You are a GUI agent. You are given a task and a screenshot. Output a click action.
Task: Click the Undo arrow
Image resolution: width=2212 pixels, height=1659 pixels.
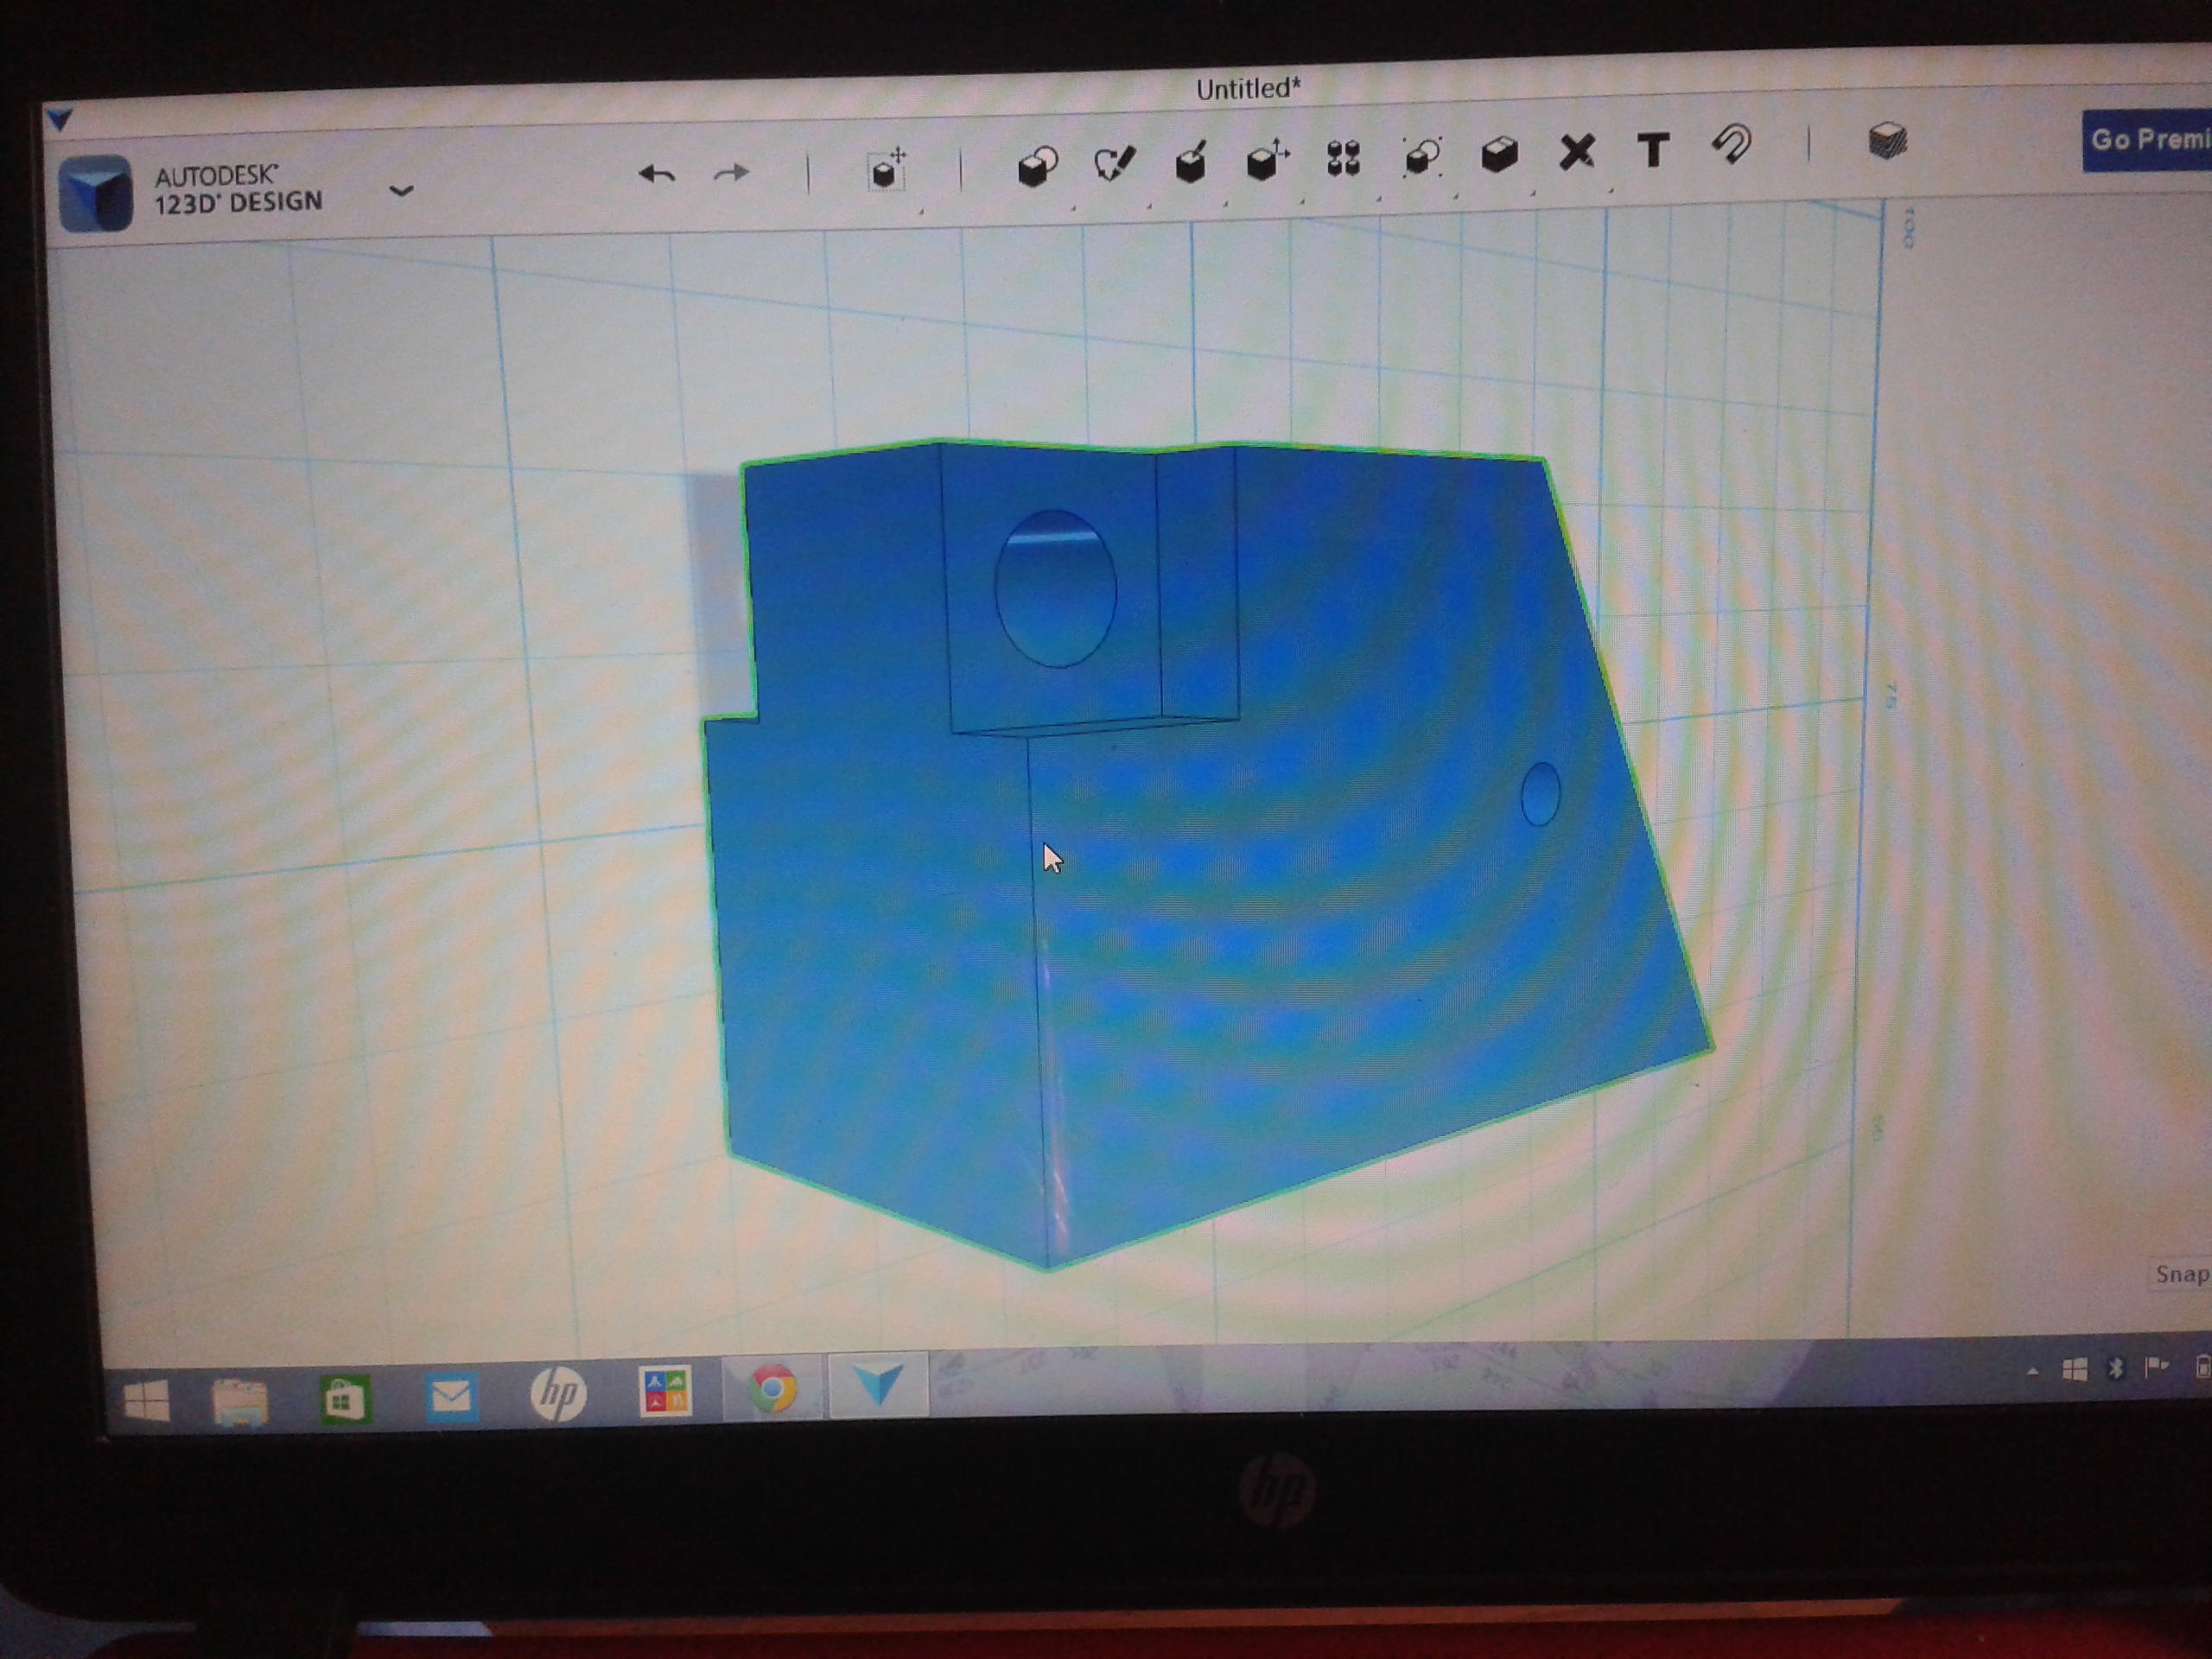coord(656,174)
